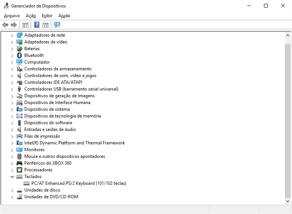
Task: Open the Ajuda menu
Action: click(x=64, y=16)
